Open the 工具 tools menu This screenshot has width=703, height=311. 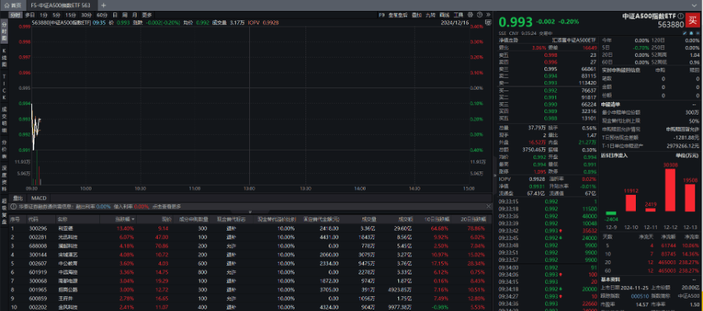click(x=459, y=15)
